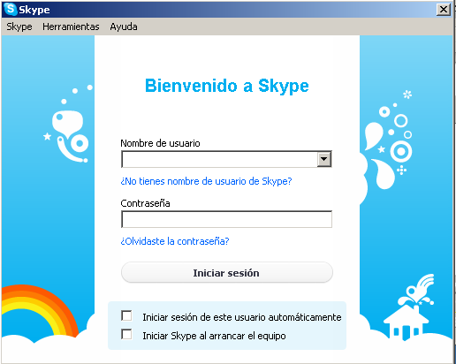The image size is (456, 364).
Task: Toggle Iniciar Skype al arrancar el equipo
Action: [126, 334]
